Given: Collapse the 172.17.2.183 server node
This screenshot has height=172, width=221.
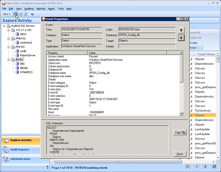Looking at the screenshot, I should tap(8, 30).
